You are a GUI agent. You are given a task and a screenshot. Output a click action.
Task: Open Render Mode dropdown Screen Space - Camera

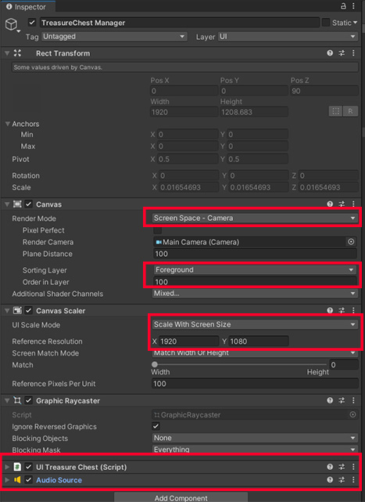pos(255,218)
